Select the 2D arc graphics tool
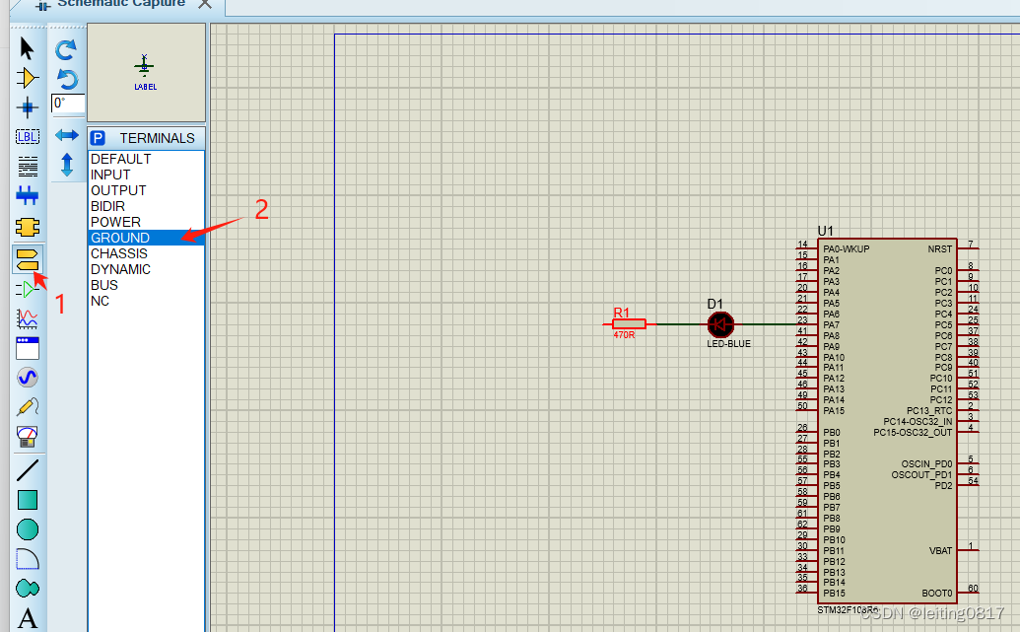Screen dimensions: 1020x632 click(x=28, y=559)
